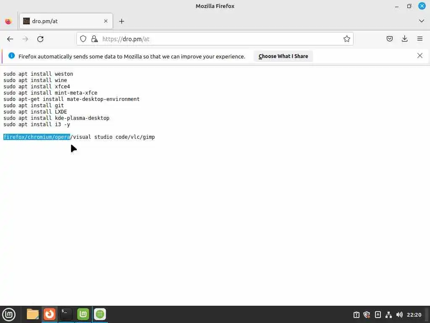Image resolution: width=430 pixels, height=323 pixels.
Task: Open Files folder in taskbar
Action: coord(33,314)
